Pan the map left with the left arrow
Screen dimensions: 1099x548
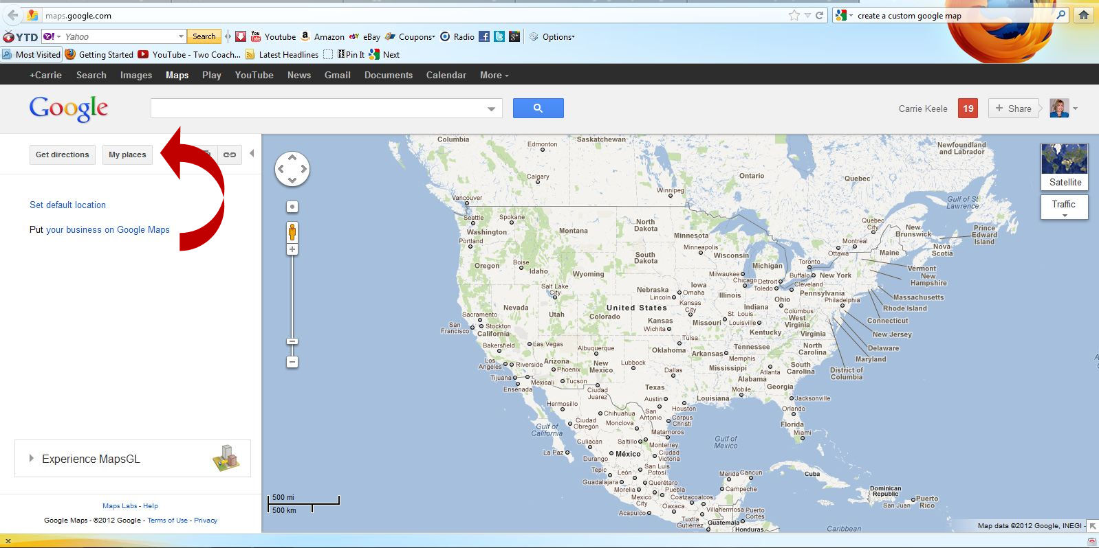pos(281,169)
